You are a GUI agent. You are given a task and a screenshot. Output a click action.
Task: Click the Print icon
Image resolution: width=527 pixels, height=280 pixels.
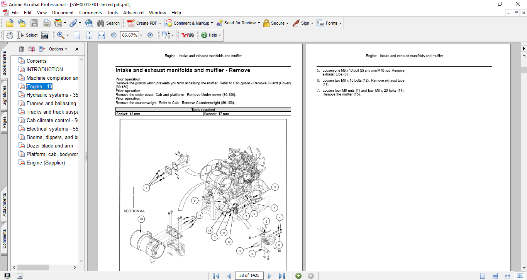click(47, 23)
